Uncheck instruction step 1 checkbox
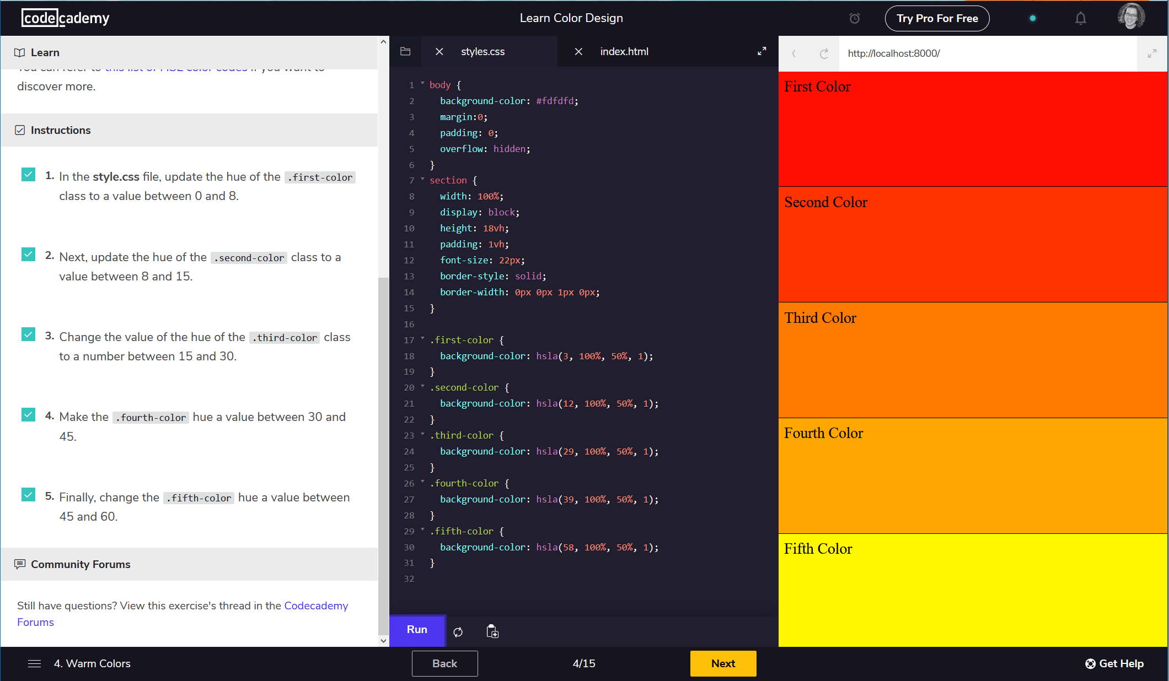This screenshot has height=681, width=1169. pyautogui.click(x=28, y=175)
